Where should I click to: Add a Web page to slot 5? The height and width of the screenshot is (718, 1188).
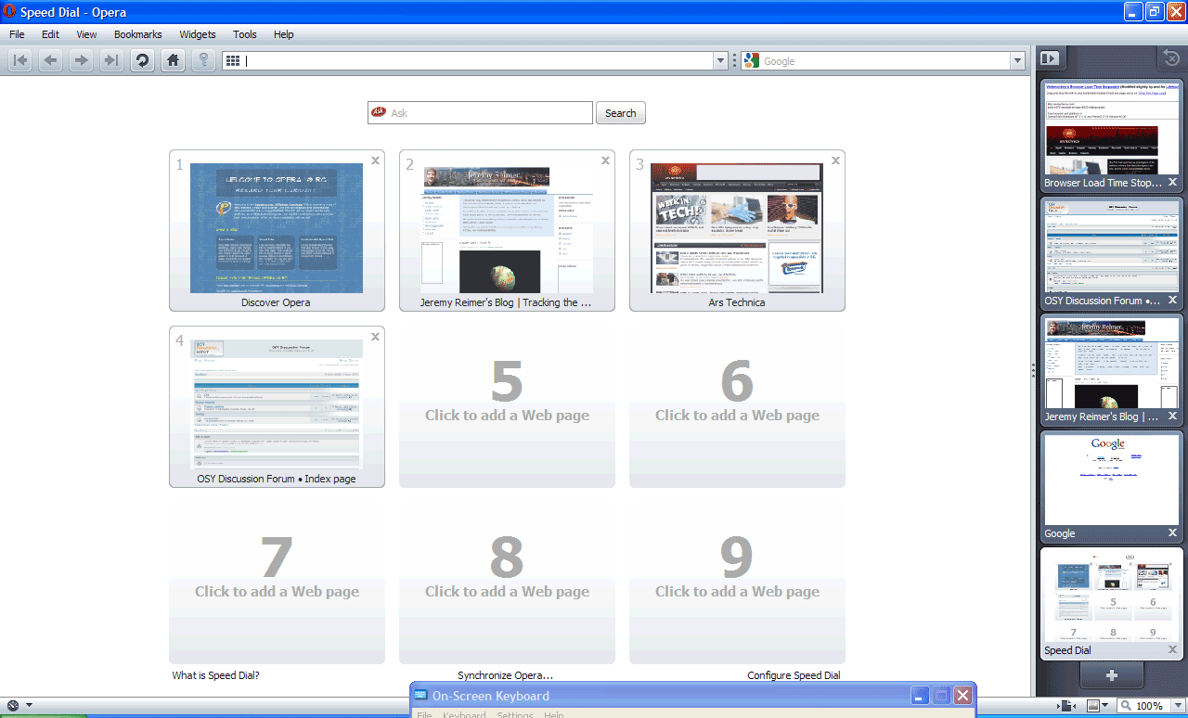coord(507,406)
